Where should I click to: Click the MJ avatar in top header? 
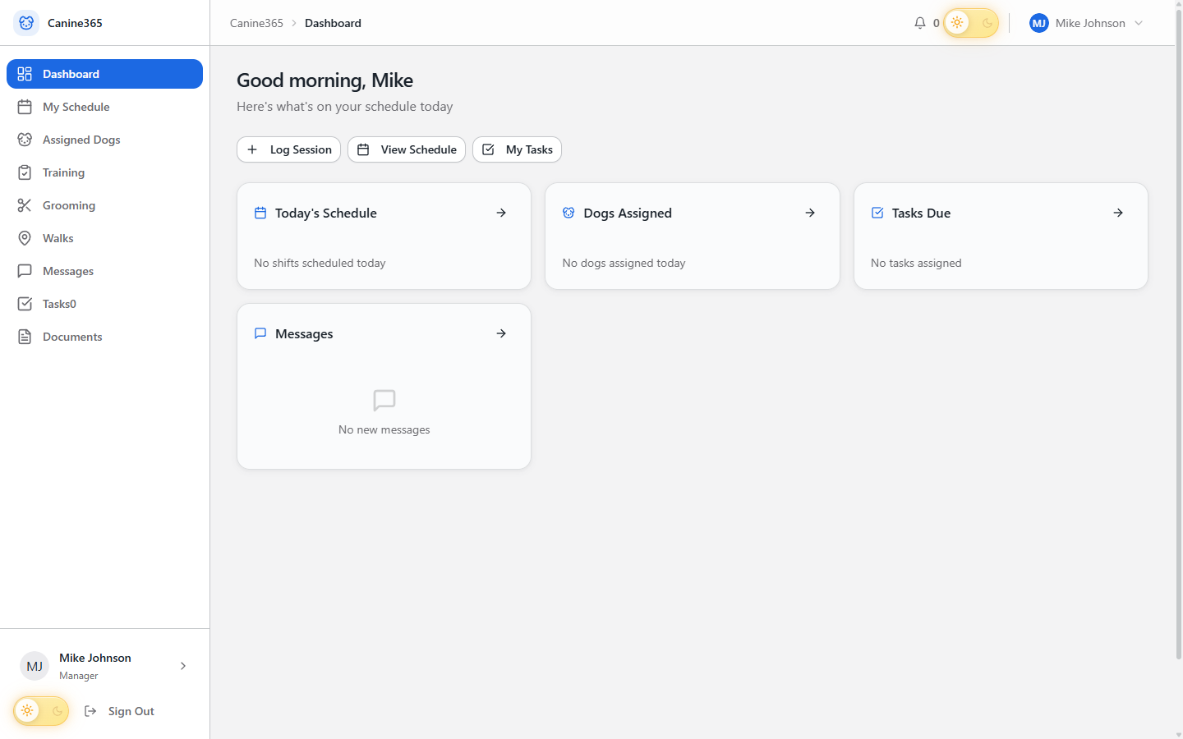[1039, 23]
